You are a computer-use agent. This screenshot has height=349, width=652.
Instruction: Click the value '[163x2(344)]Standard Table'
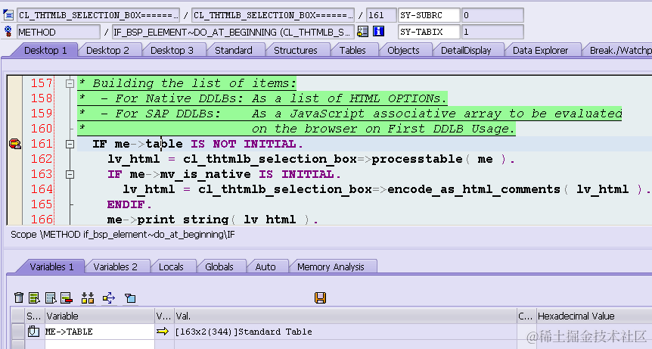pyautogui.click(x=244, y=332)
